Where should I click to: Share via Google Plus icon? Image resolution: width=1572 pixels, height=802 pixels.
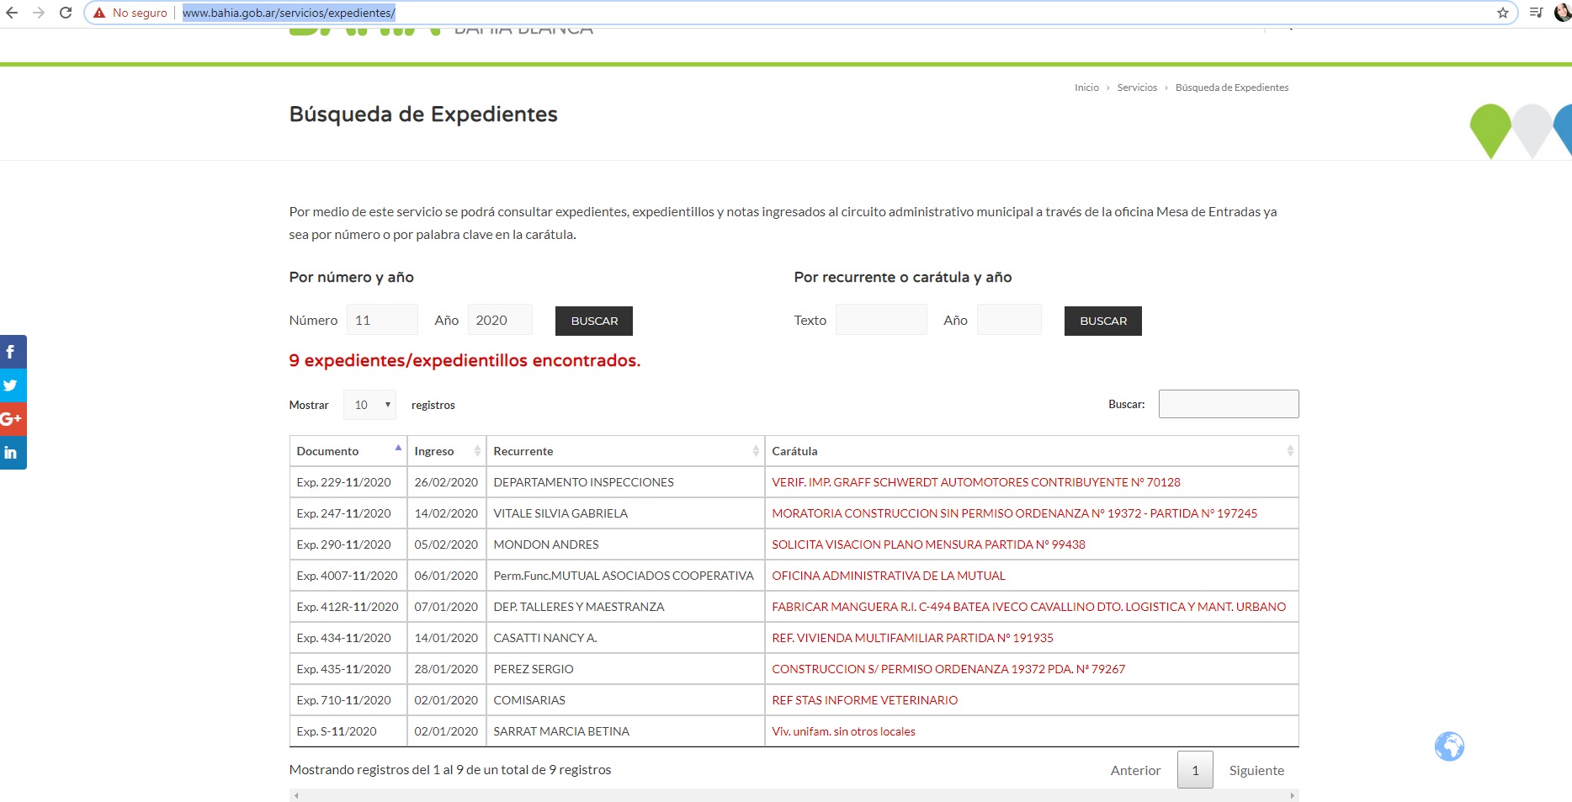pos(12,419)
